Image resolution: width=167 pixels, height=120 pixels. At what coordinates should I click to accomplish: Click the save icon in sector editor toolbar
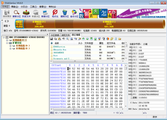coord(51,39)
